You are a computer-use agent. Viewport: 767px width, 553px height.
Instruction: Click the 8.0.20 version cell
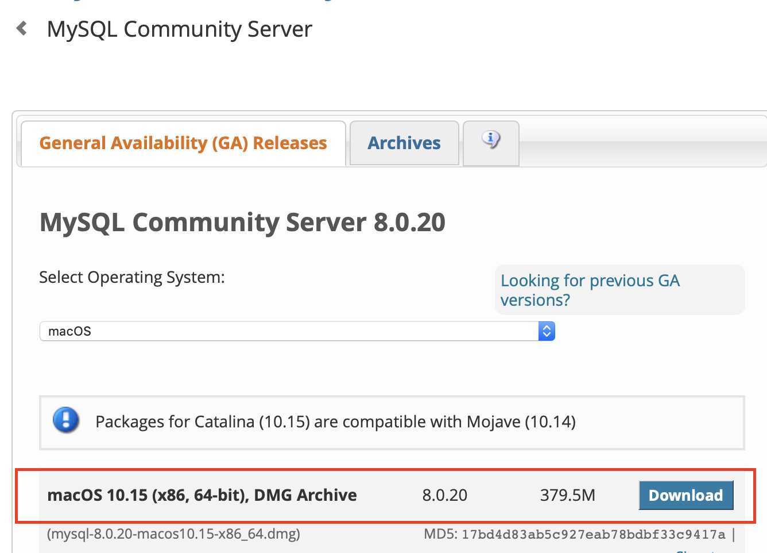click(445, 495)
